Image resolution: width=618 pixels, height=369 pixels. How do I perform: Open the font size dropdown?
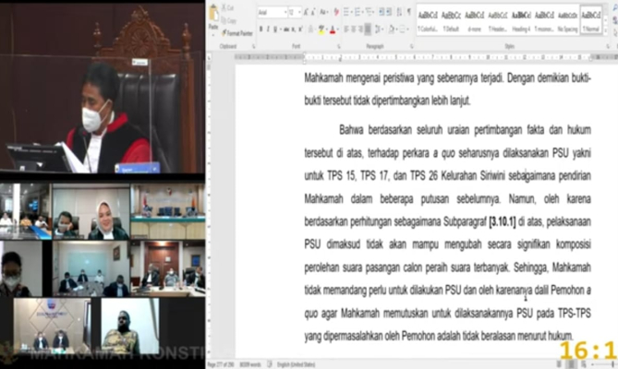coord(295,12)
